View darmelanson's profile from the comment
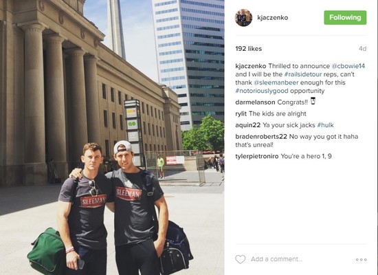The height and width of the screenshot is (275, 378). pos(255,102)
